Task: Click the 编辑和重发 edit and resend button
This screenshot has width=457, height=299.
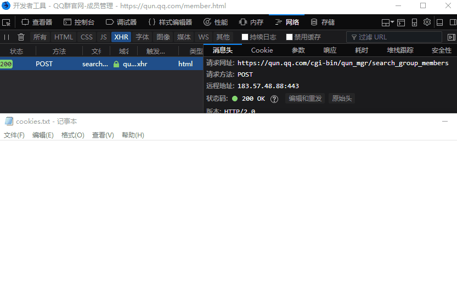Action: [305, 99]
